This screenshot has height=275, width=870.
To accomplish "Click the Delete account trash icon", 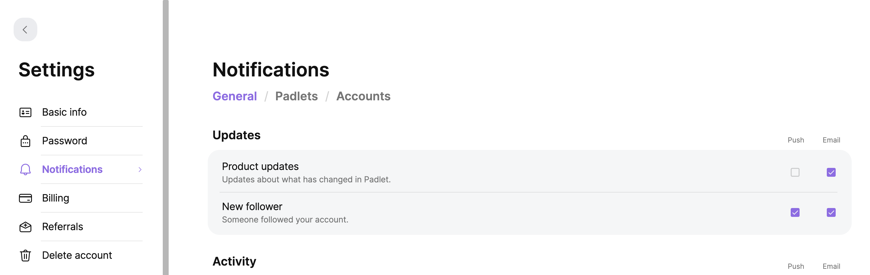I will (x=25, y=256).
